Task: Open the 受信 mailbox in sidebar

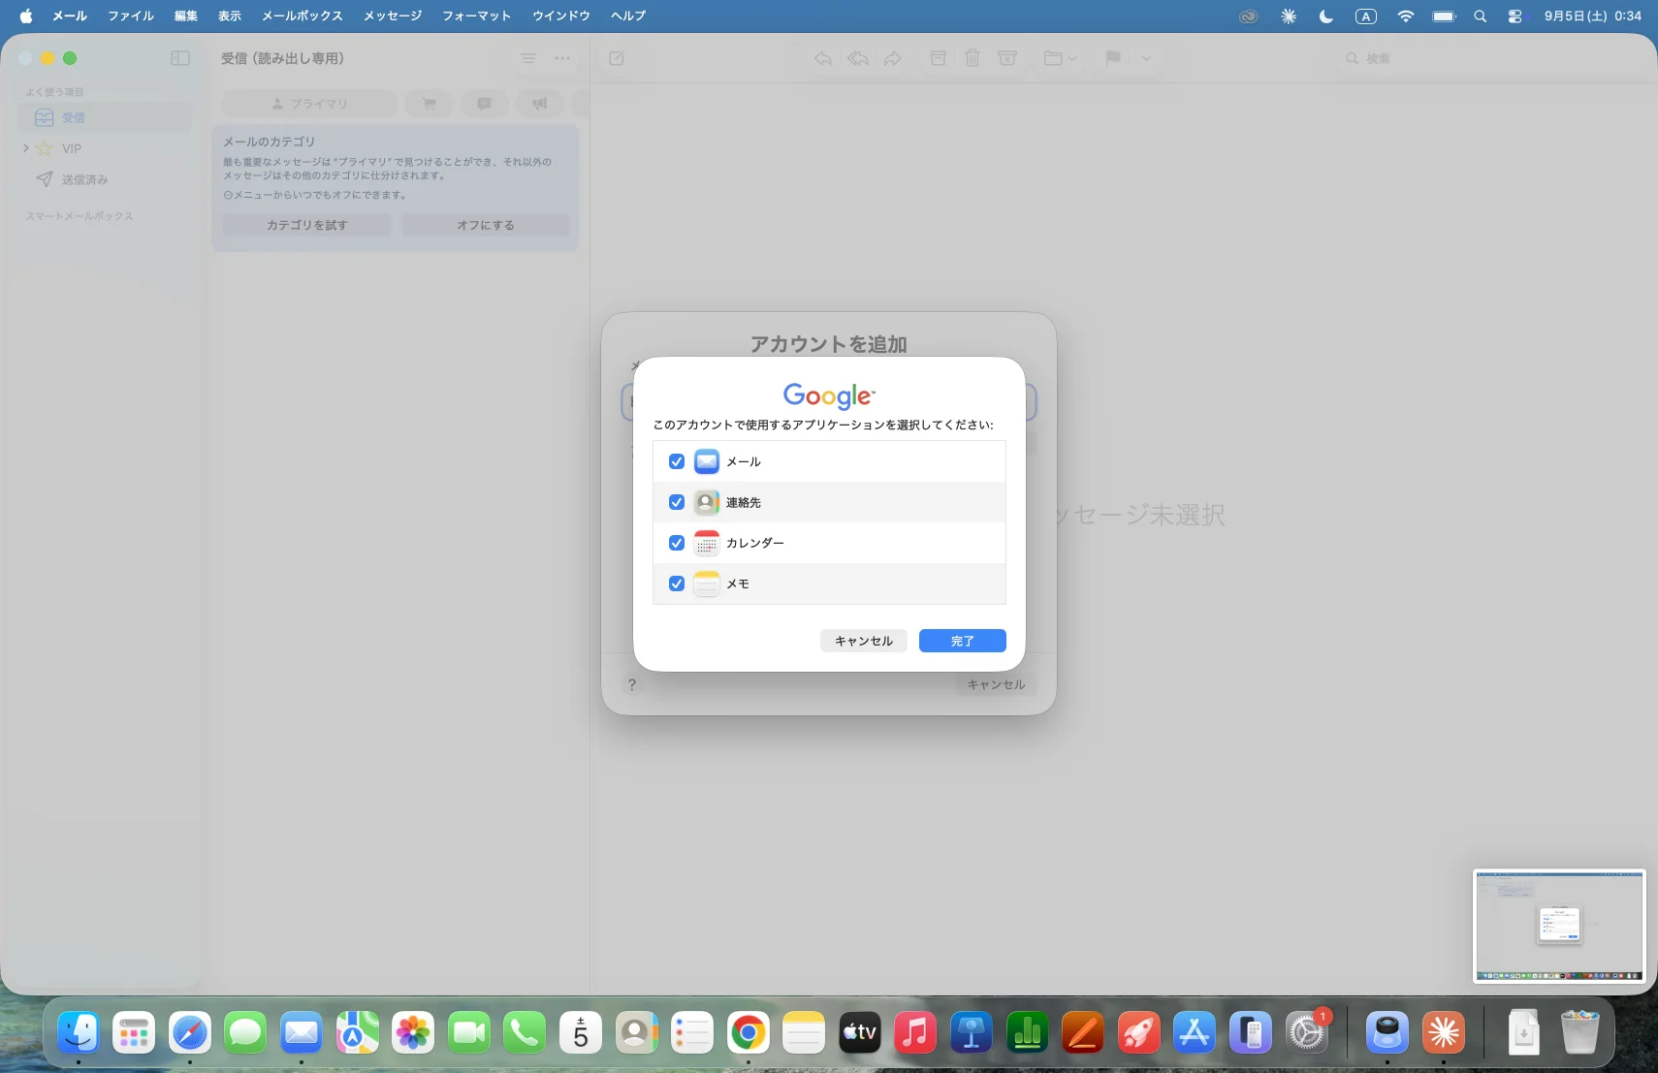Action: point(105,117)
